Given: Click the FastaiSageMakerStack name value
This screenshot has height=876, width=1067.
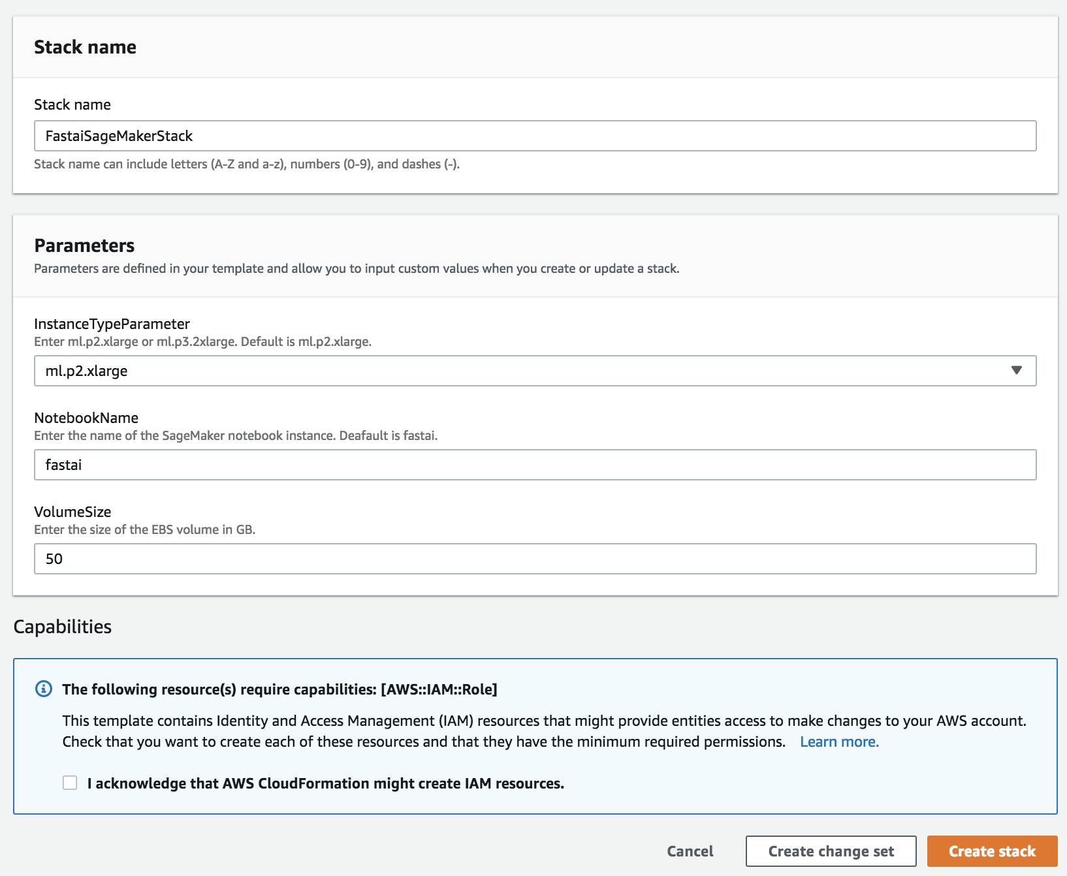Looking at the screenshot, I should 118,136.
